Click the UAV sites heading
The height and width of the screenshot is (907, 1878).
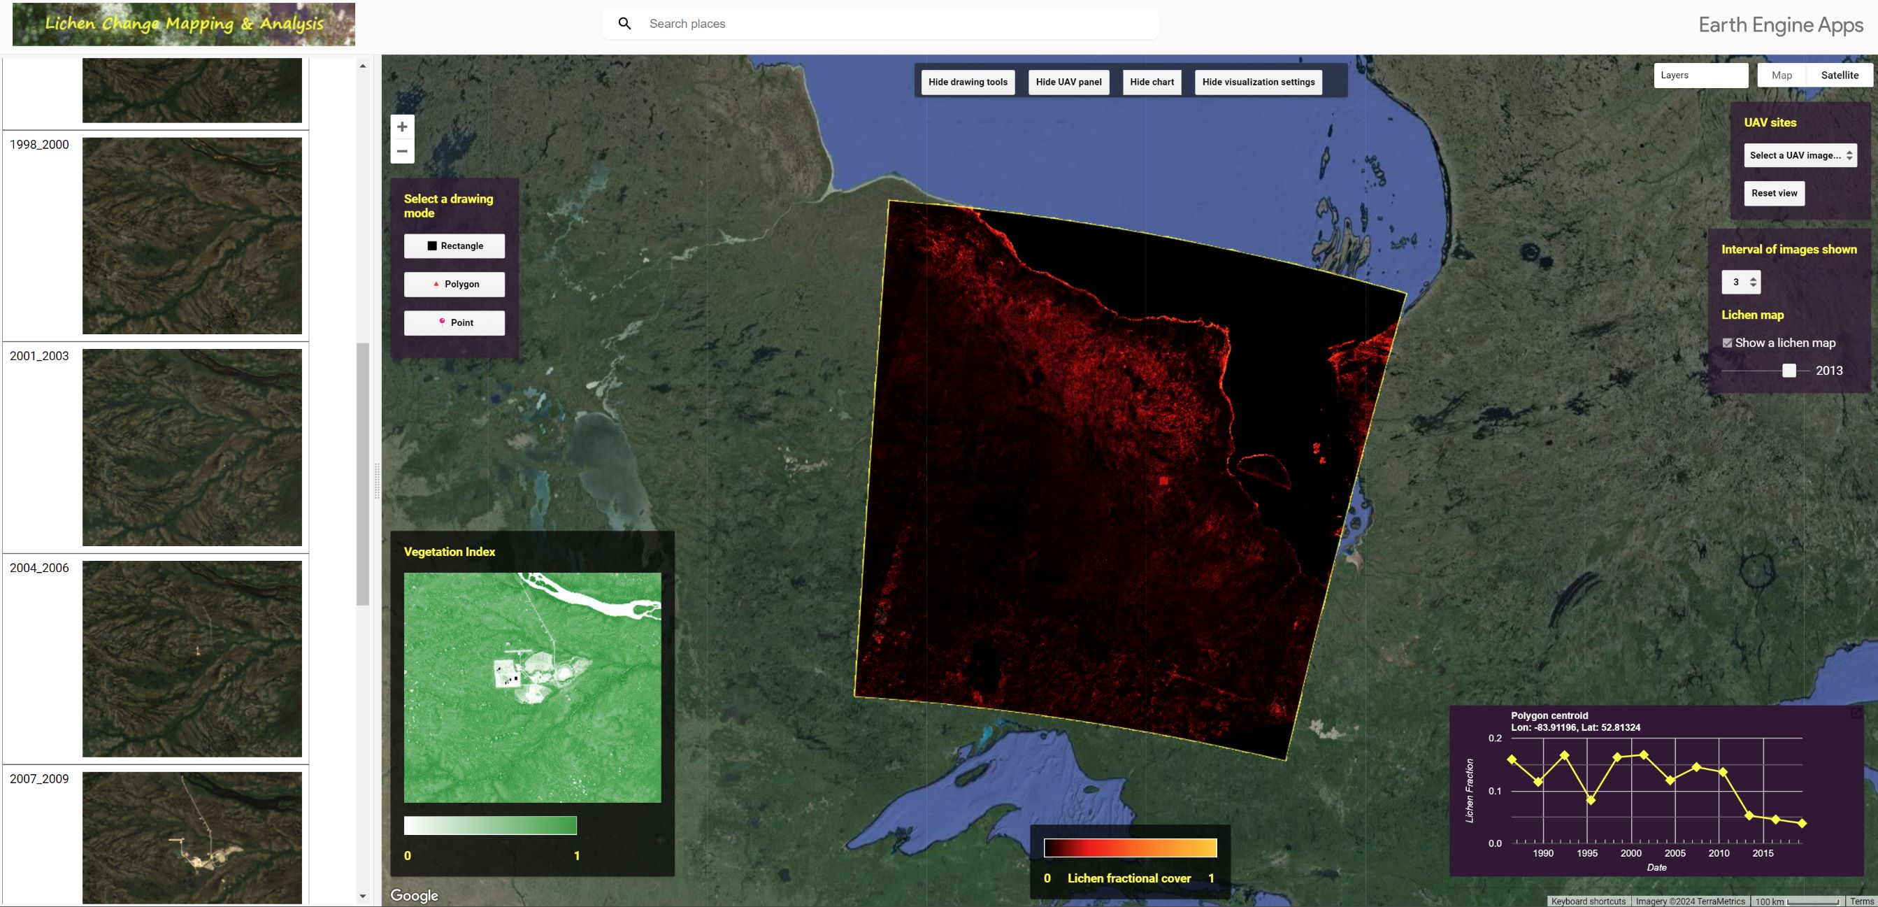(x=1770, y=122)
